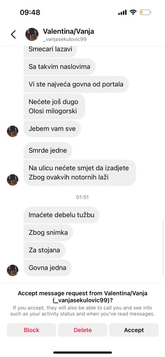
Task: Tap avatar beside "Zbog ovakvih notornih laži"
Action: (13, 180)
